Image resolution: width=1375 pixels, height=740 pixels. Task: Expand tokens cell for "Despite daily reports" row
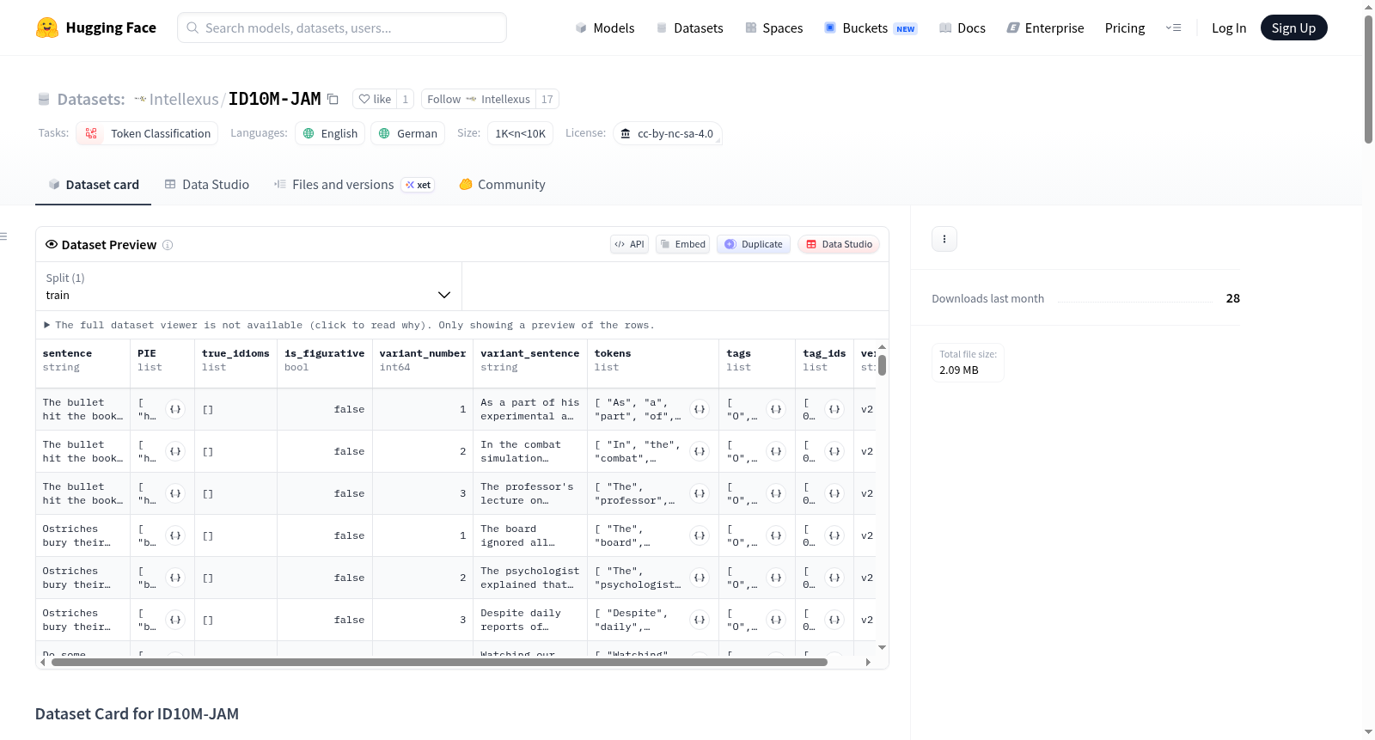[700, 620]
